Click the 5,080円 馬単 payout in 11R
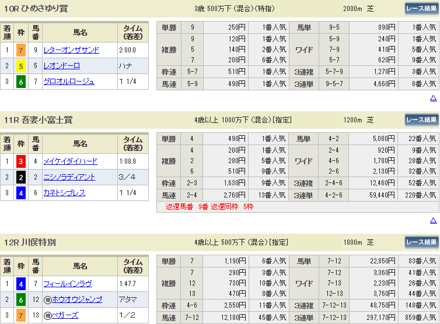Image resolution: width=440 pixels, height=324 pixels. pyautogui.click(x=383, y=139)
